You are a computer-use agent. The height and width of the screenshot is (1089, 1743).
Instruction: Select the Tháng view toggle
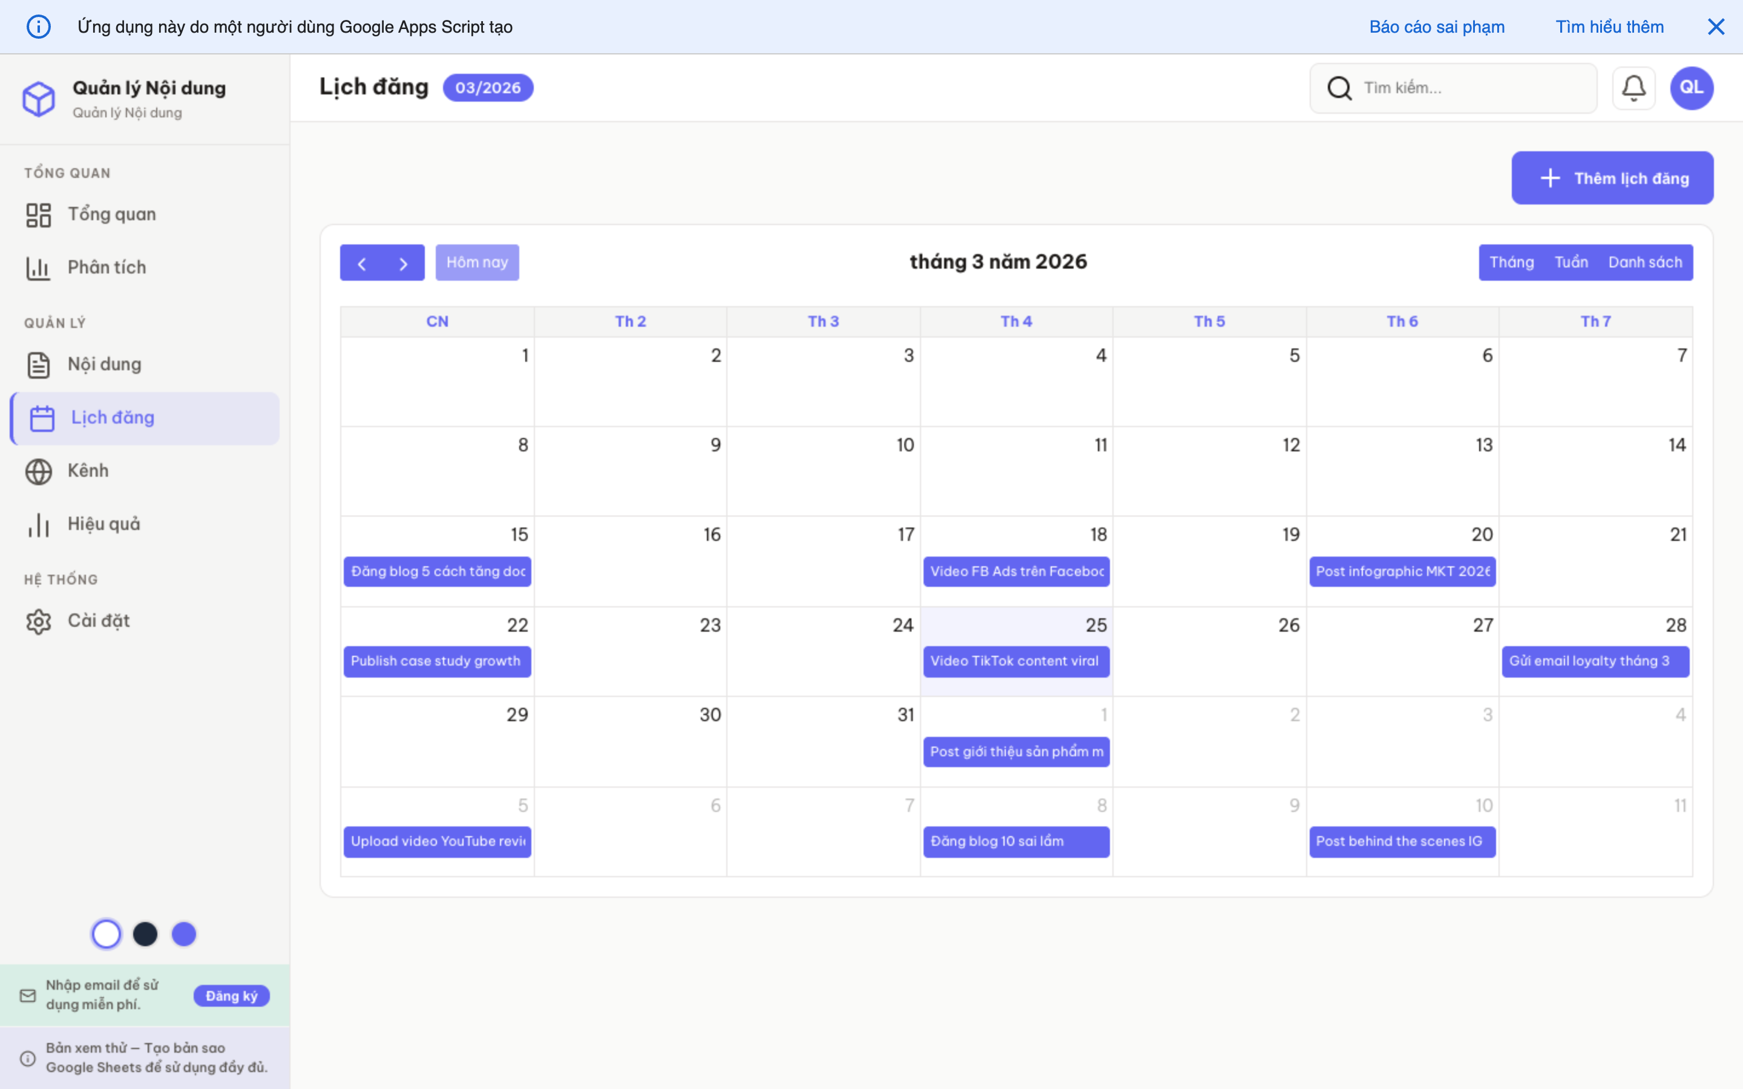[1512, 261]
